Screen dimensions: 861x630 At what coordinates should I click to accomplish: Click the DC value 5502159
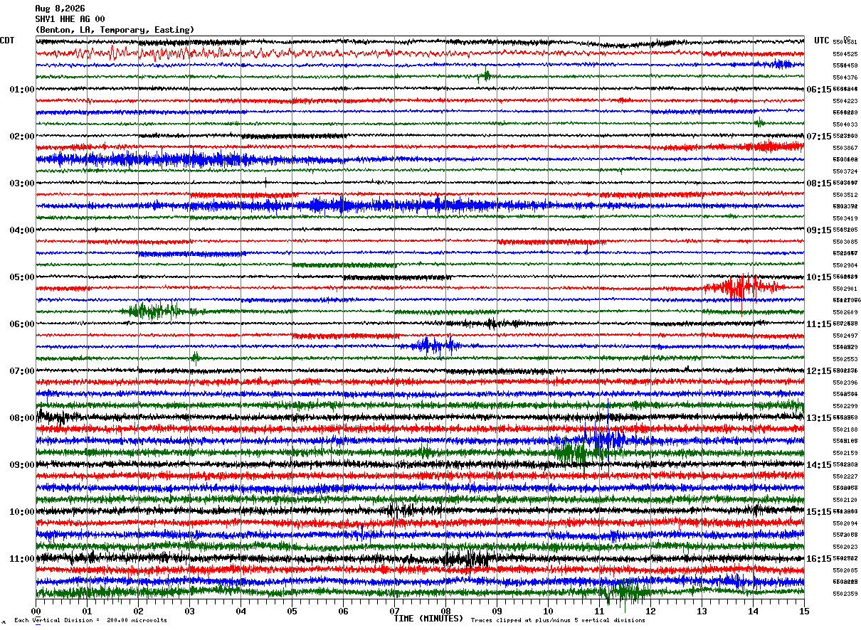pos(845,453)
